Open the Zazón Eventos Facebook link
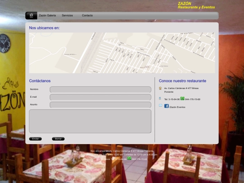The height and width of the screenshot is (183, 244). tap(177, 107)
